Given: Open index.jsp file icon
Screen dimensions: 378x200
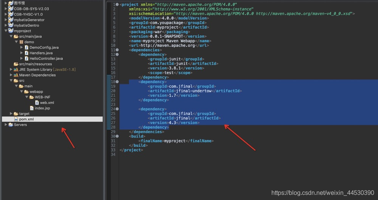Looking at the screenshot, I should (x=32, y=108).
